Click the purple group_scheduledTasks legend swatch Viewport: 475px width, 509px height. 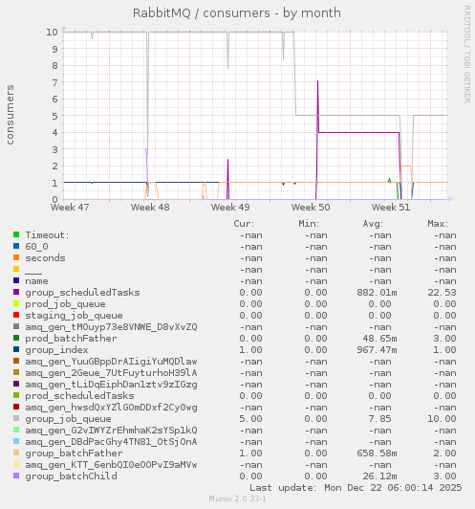16,292
